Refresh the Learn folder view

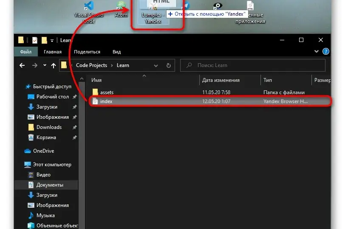click(169, 65)
